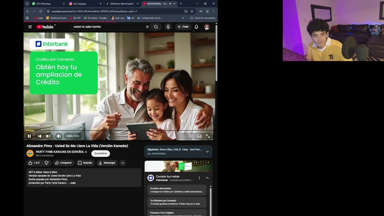Image resolution: width=384 pixels, height=216 pixels.
Task: Open the Login bookmark
Action: click(x=39, y=18)
